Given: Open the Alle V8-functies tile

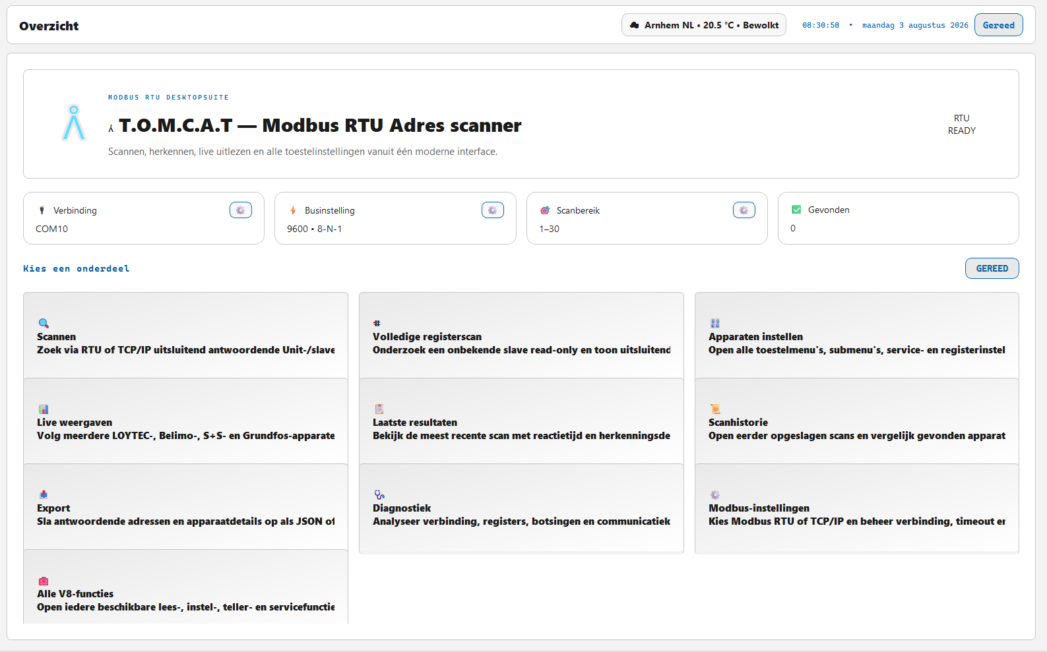Looking at the screenshot, I should (x=185, y=587).
